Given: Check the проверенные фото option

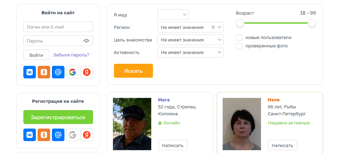Looking at the screenshot, I should pyautogui.click(x=239, y=46).
